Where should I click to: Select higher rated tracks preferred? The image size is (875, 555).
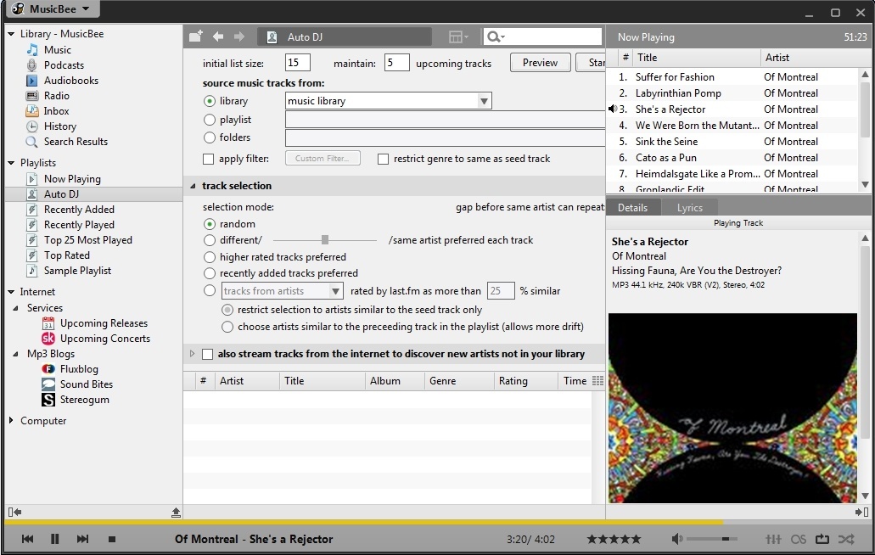(210, 257)
